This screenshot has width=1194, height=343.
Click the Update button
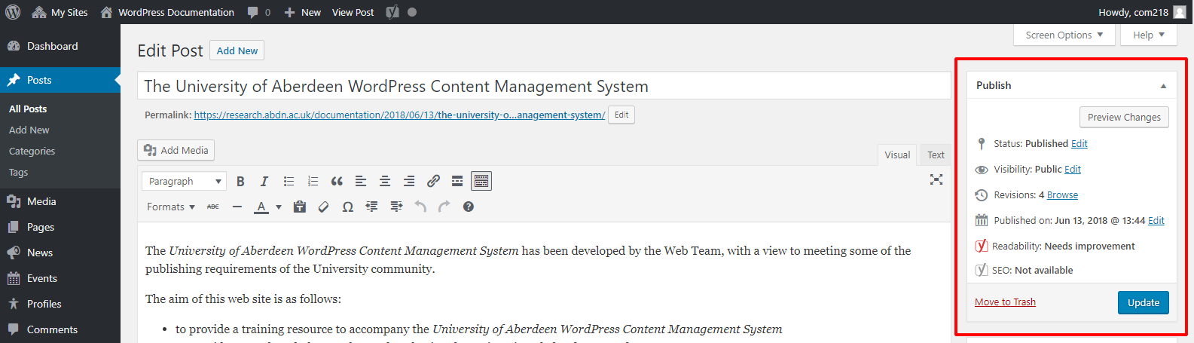point(1143,302)
